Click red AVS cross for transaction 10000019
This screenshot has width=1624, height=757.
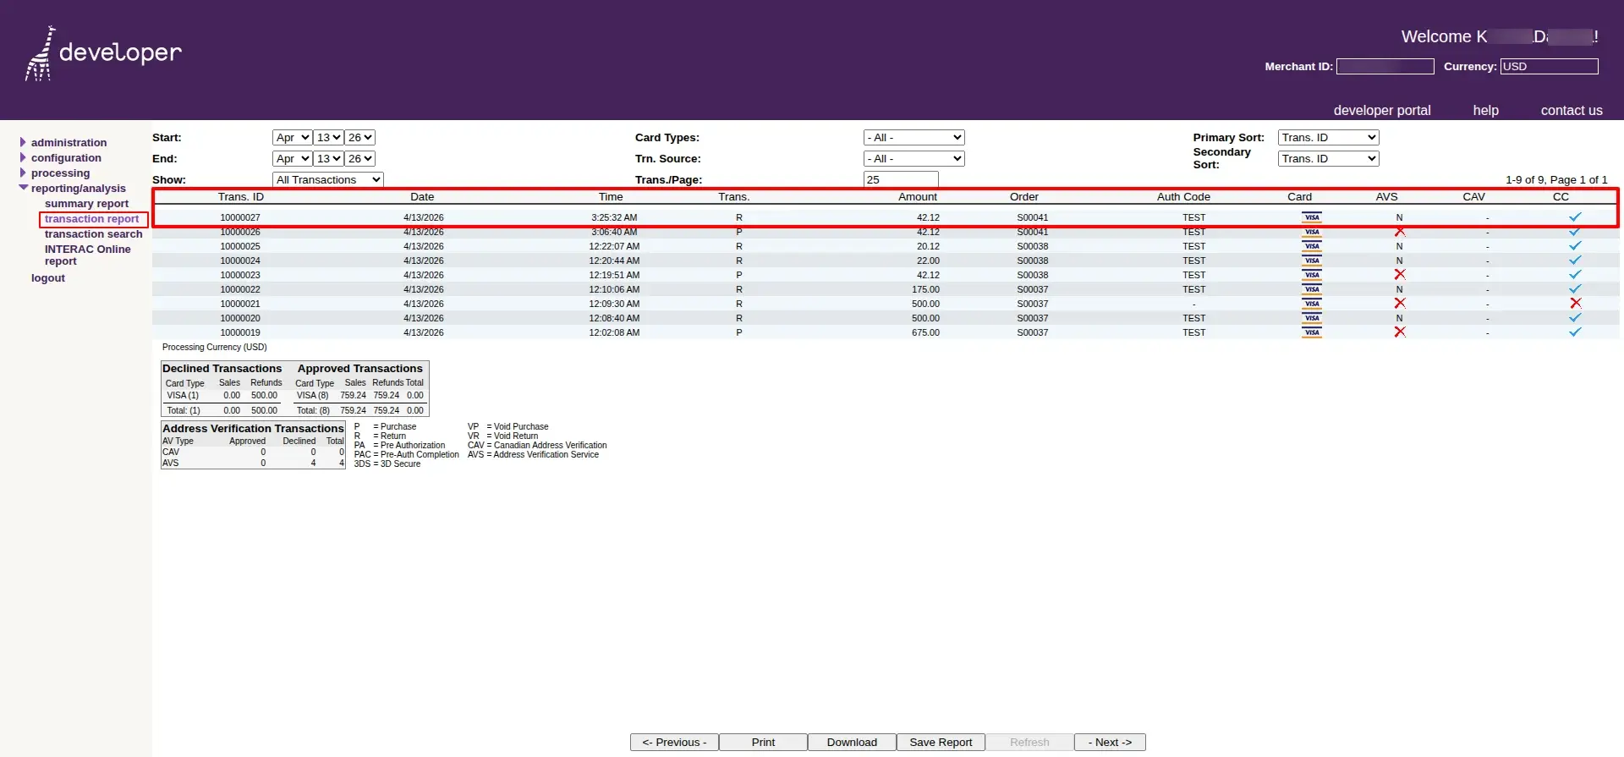click(x=1400, y=332)
